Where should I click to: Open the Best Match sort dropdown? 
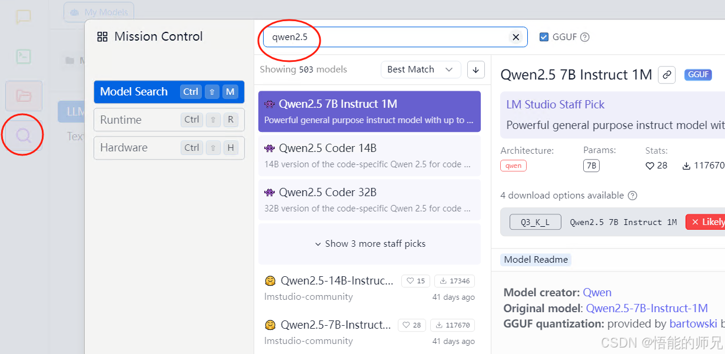pyautogui.click(x=421, y=70)
